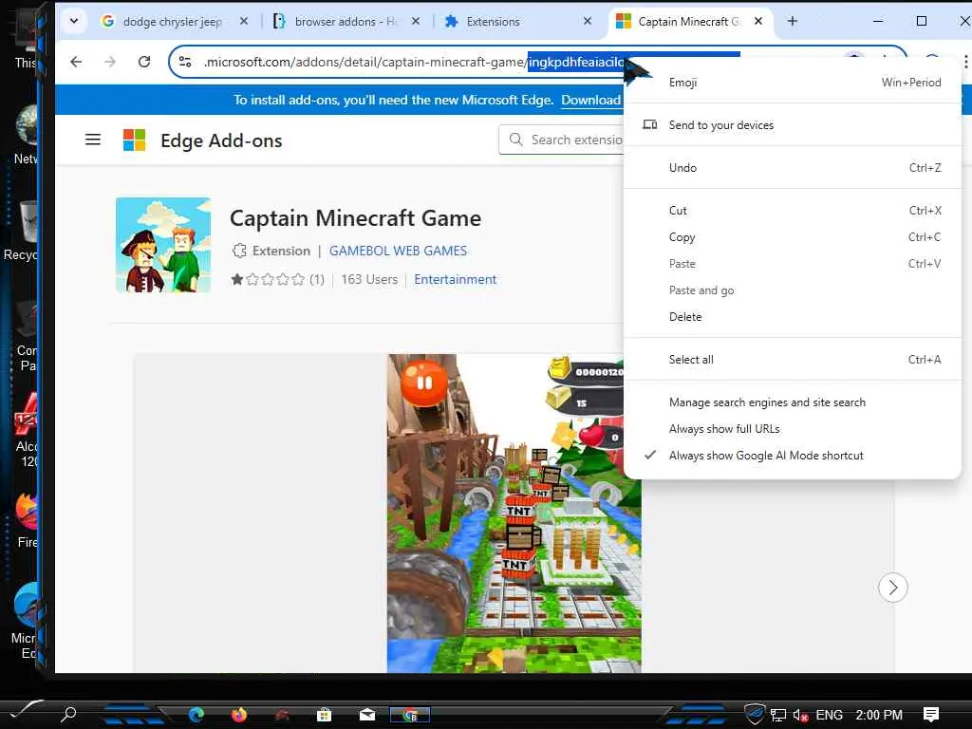The image size is (972, 729).
Task: Open Microsoft Store from the taskbar
Action: pos(325,715)
